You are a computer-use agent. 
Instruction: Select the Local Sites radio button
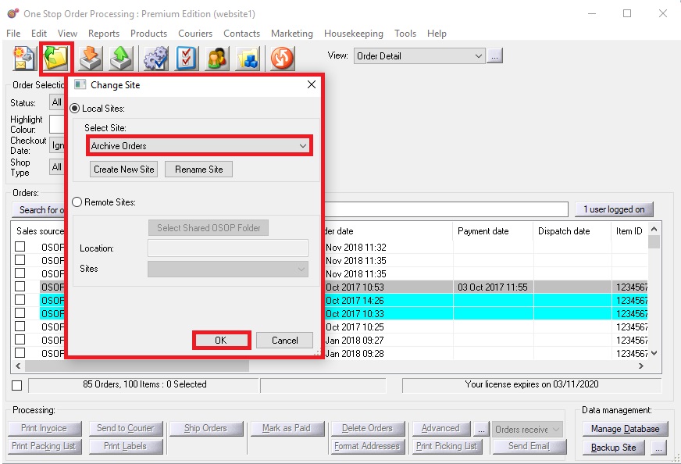pos(75,108)
